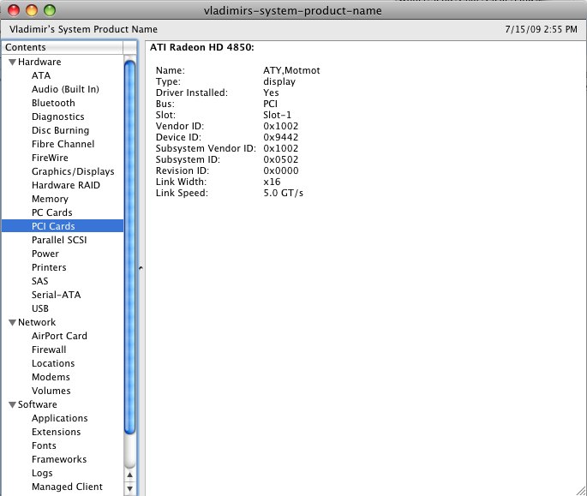Image resolution: width=587 pixels, height=496 pixels.
Task: Click the ATY,Motmot name value
Action: [x=291, y=71]
